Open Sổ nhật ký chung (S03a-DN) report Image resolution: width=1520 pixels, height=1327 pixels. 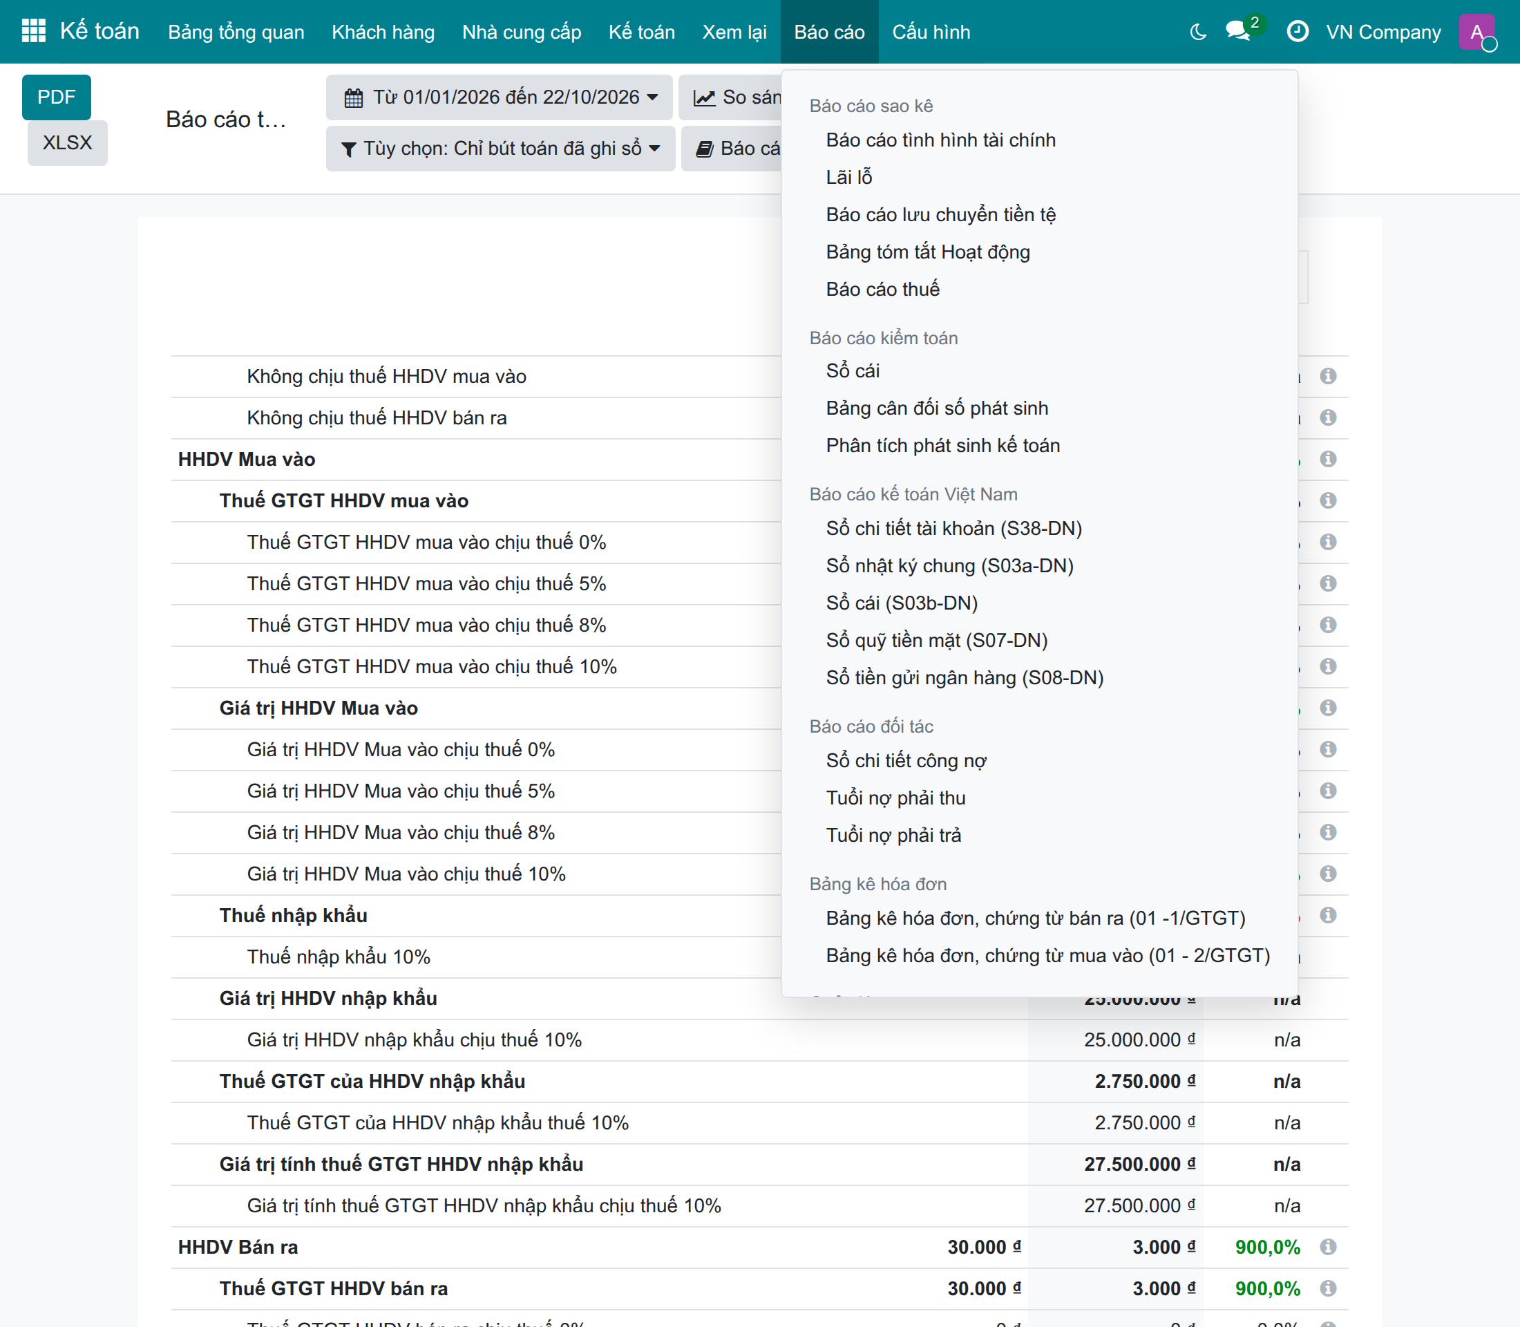click(950, 566)
